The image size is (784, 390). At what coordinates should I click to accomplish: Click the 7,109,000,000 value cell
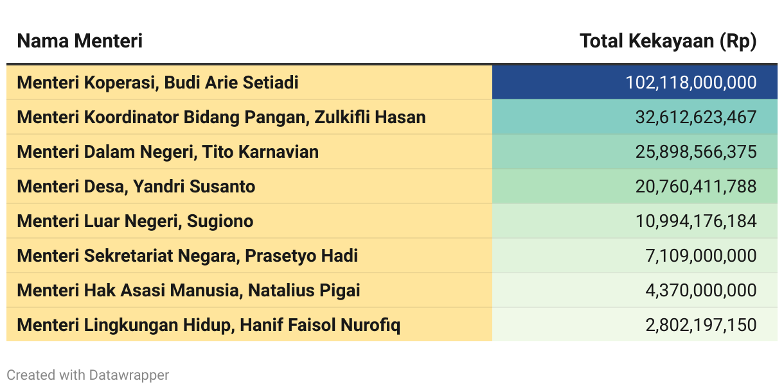pyautogui.click(x=635, y=255)
